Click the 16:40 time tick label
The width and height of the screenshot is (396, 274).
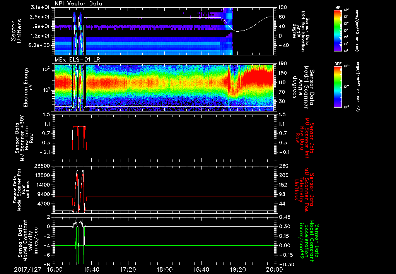91,269
